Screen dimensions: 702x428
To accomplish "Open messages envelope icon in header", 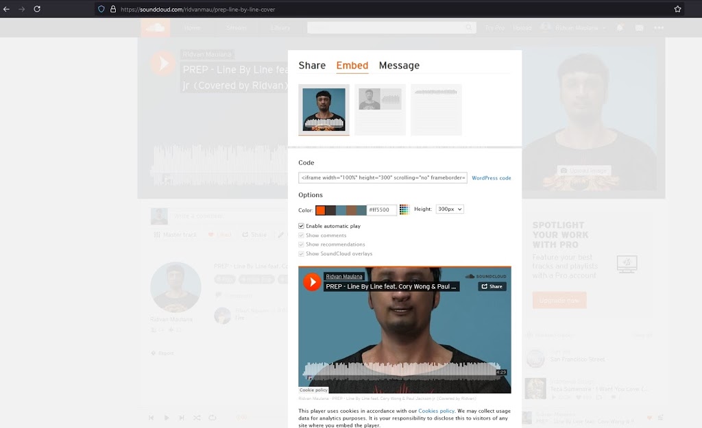I will tap(639, 27).
